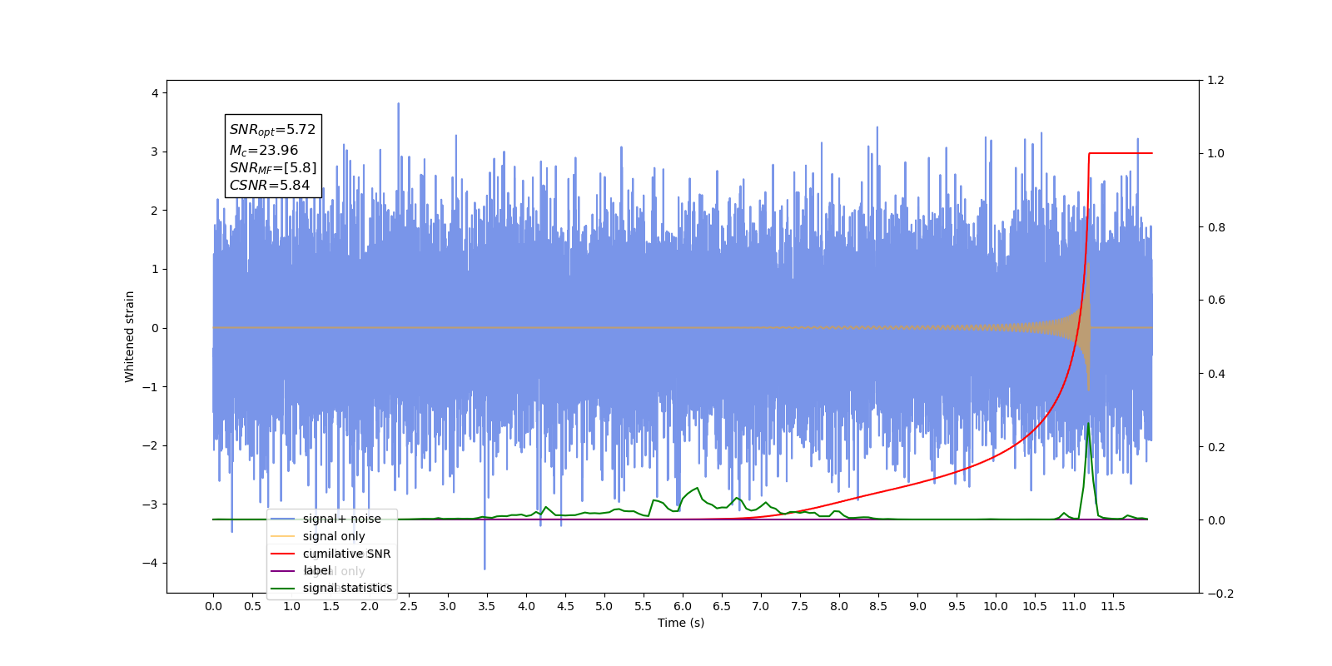
Task: Click the 'signal+ noise' legend entry
Action: pos(341,519)
